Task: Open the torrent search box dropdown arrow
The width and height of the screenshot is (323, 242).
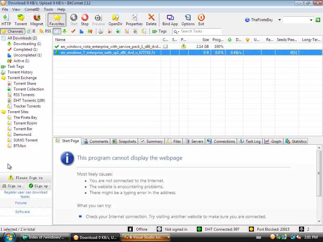Action: (x=311, y=20)
